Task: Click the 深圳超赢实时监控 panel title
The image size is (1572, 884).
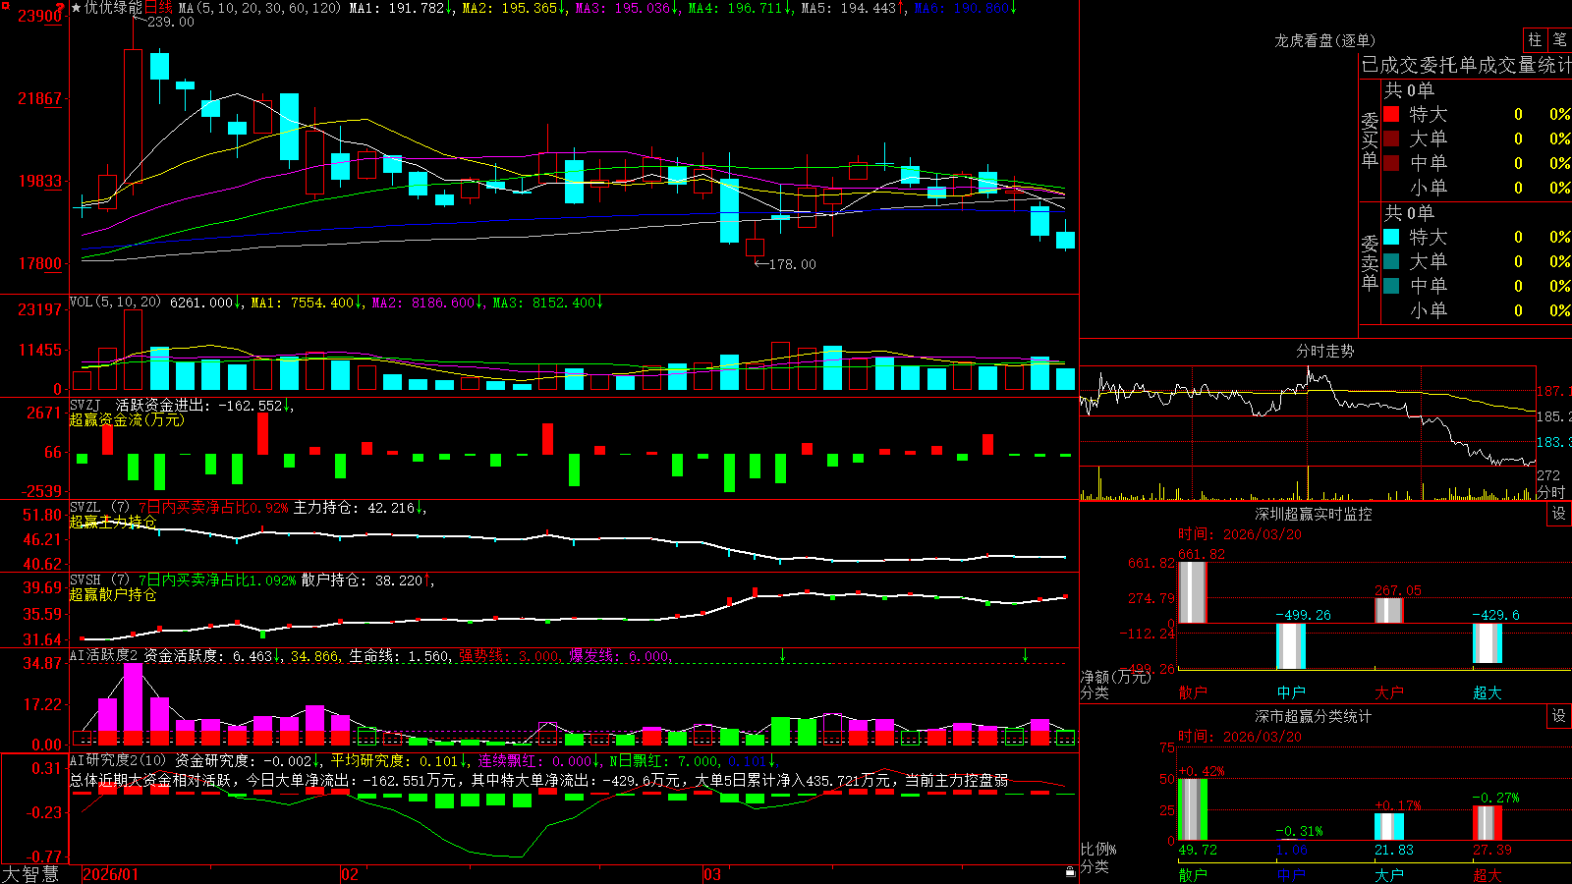Action: click(x=1314, y=514)
